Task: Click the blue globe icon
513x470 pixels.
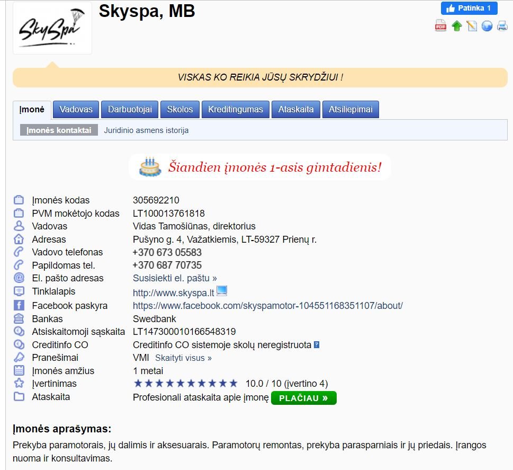Action: [487, 25]
